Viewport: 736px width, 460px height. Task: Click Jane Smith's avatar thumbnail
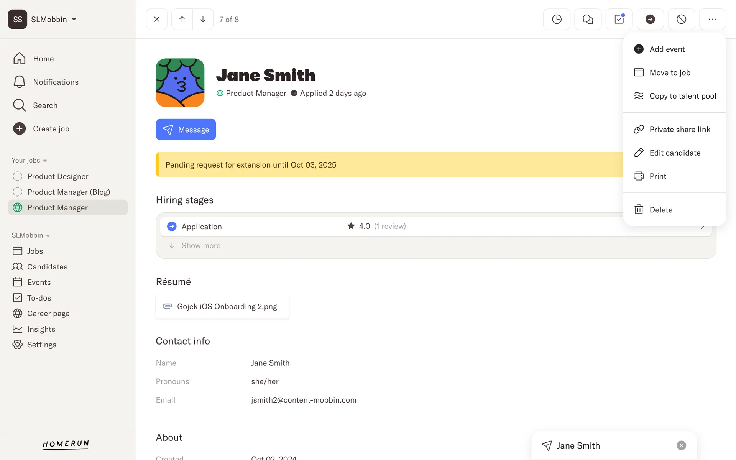point(180,82)
